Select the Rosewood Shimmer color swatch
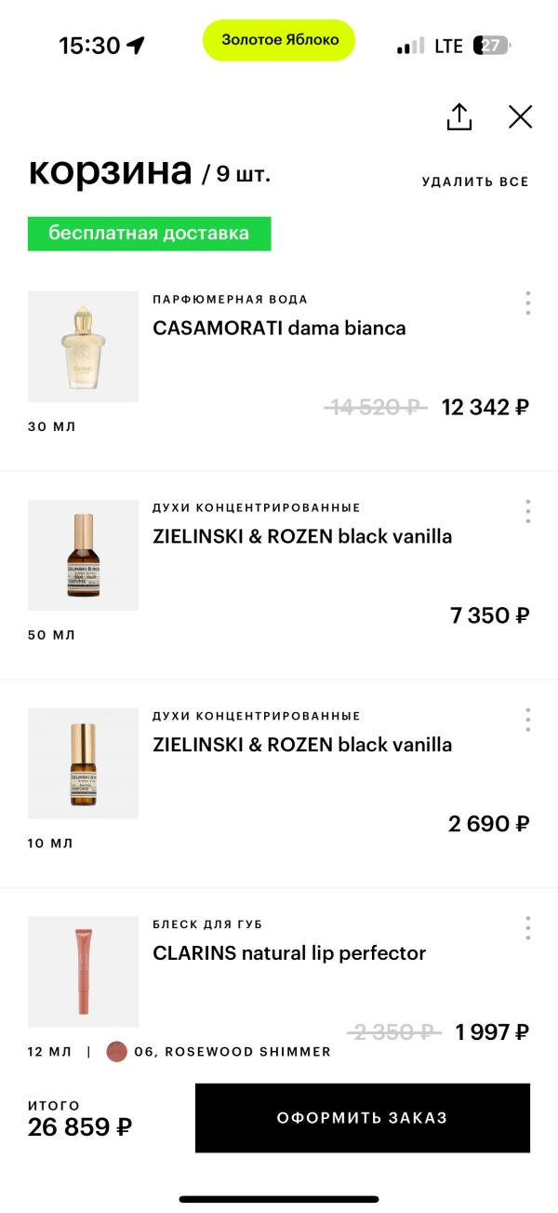 (116, 1052)
